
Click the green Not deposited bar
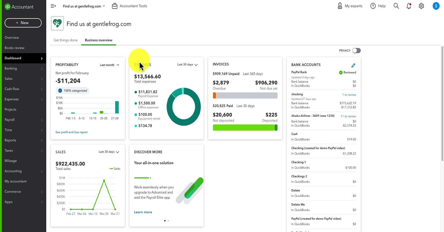[243, 128]
